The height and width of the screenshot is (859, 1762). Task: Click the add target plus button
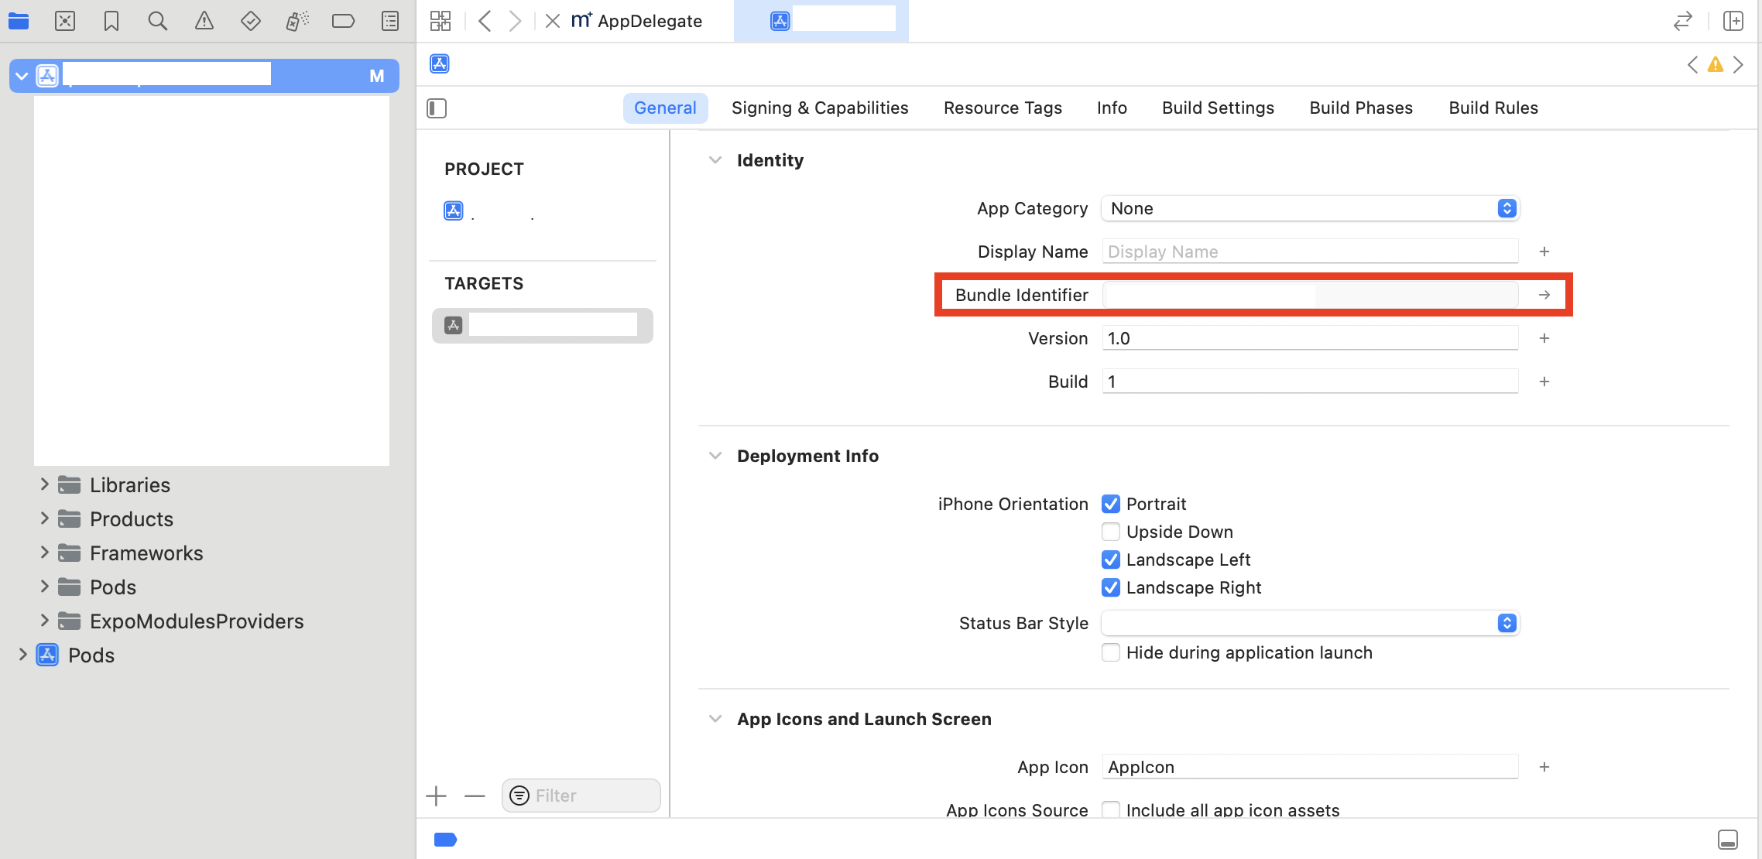(437, 796)
